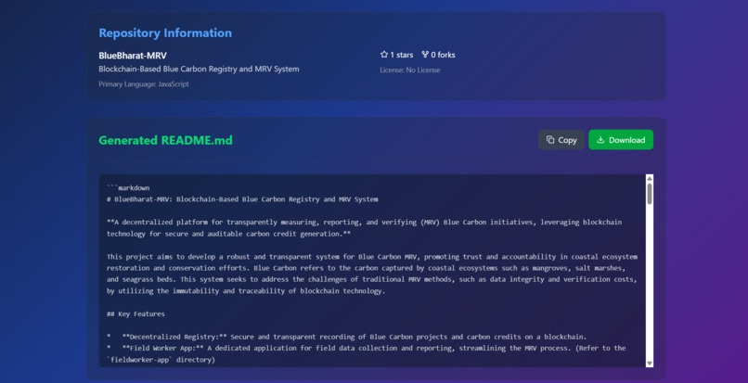Click the Copy button
Viewport: 748px width, 383px height.
click(561, 140)
